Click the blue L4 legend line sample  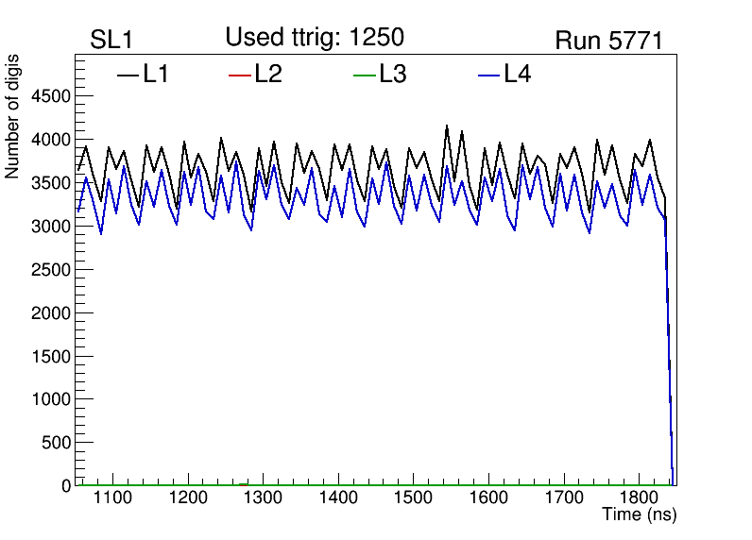[488, 75]
